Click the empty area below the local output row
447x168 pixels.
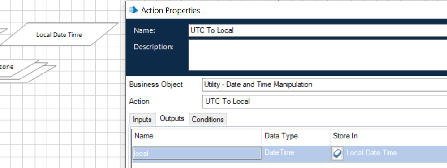pos(289,165)
